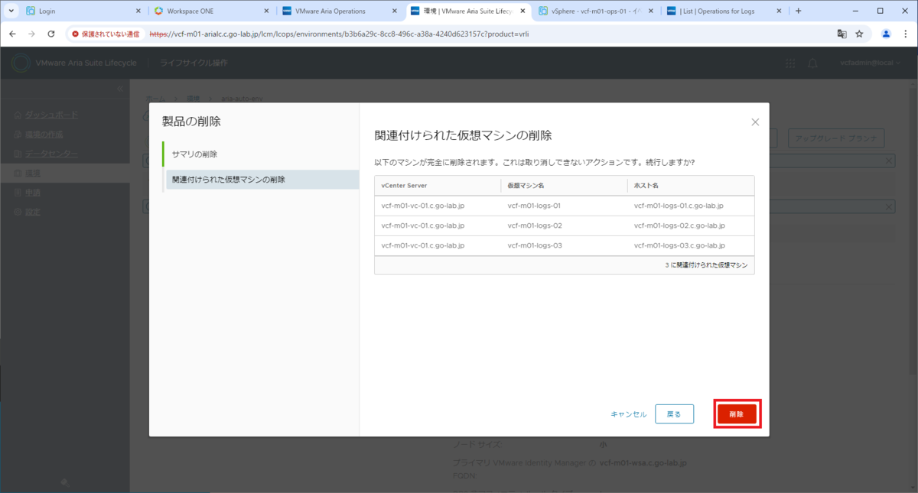Viewport: 918px width, 493px height.
Task: Cancel with the キャンセル link
Action: click(628, 414)
